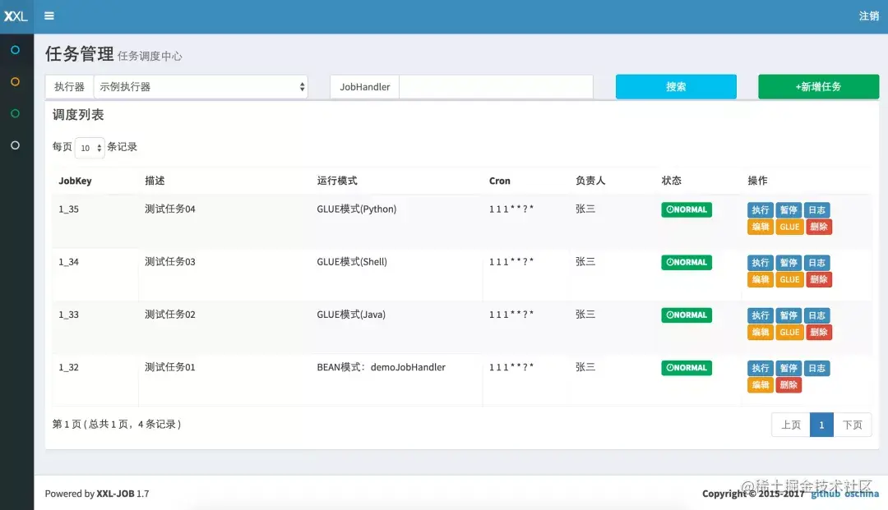Click 暂停 for job 1_33
The width and height of the screenshot is (888, 510).
pos(789,315)
